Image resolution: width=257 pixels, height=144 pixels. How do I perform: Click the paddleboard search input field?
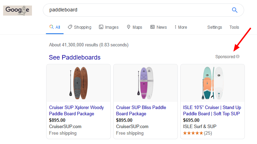coord(135,10)
